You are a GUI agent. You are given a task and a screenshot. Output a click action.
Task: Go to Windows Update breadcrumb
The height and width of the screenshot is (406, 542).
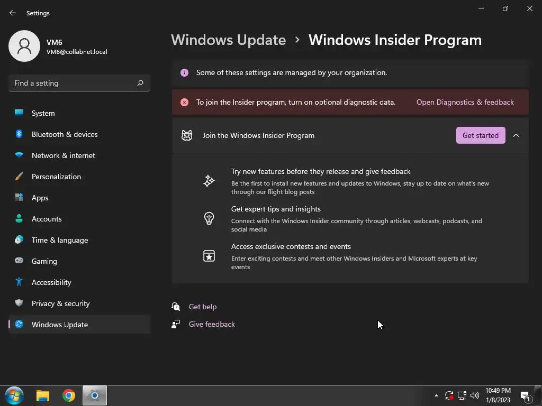228,40
